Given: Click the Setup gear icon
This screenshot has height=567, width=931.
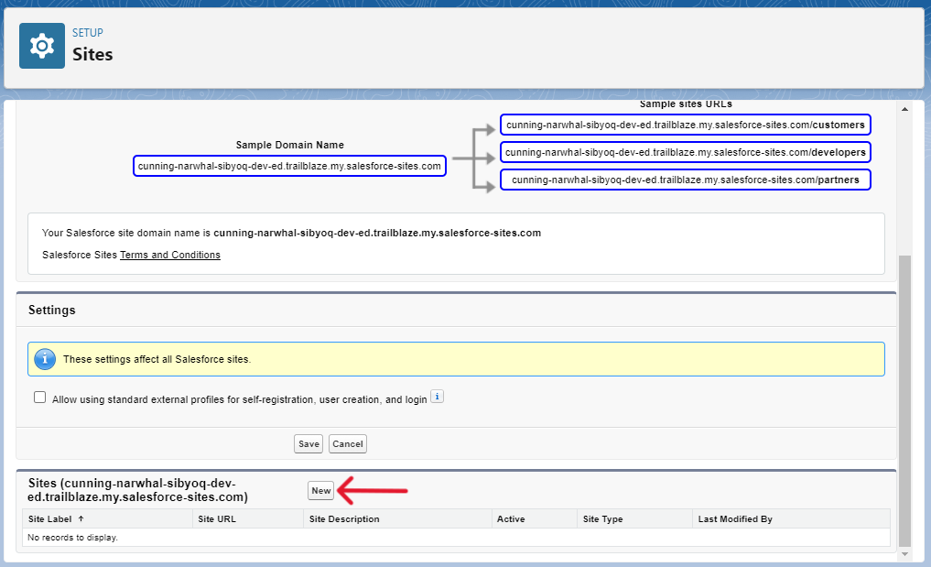Looking at the screenshot, I should coord(41,46).
